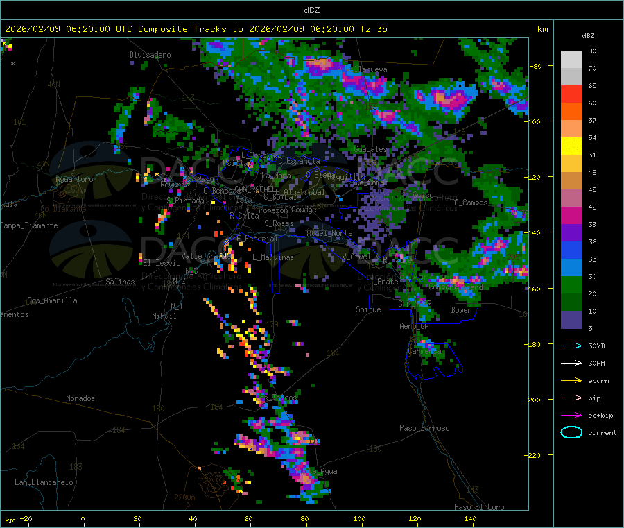Click the Paso El Loro place label
The image size is (624, 528).
pyautogui.click(x=479, y=507)
